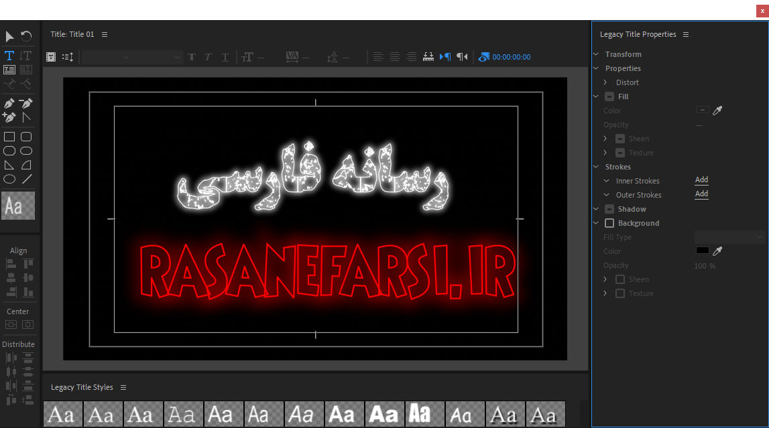Screen dimensions: 769x428
Task: Open Legacy Title Properties panel menu
Action: pyautogui.click(x=686, y=34)
